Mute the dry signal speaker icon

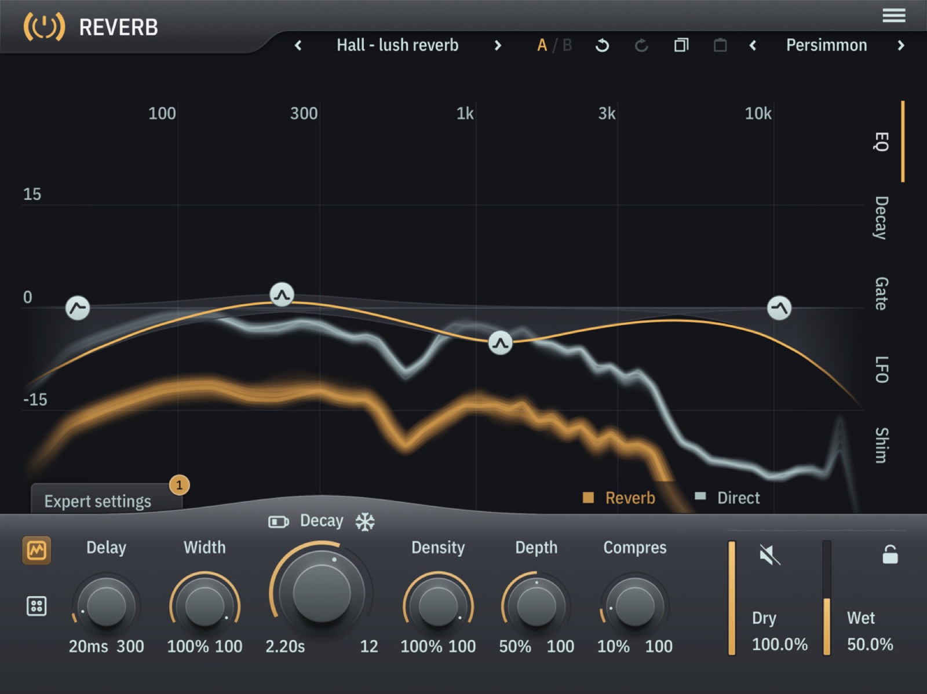click(x=770, y=555)
